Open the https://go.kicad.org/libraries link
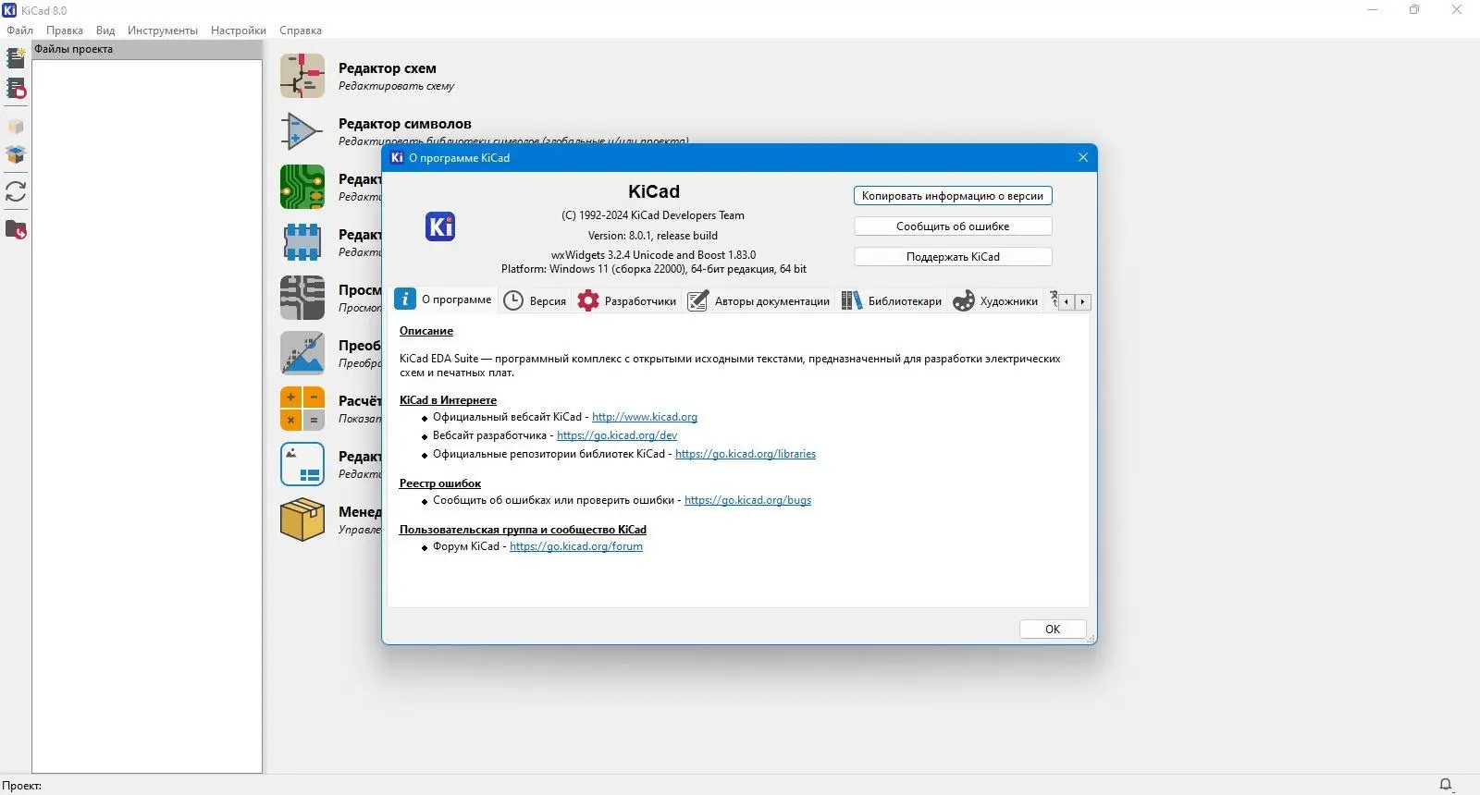 pyautogui.click(x=746, y=454)
